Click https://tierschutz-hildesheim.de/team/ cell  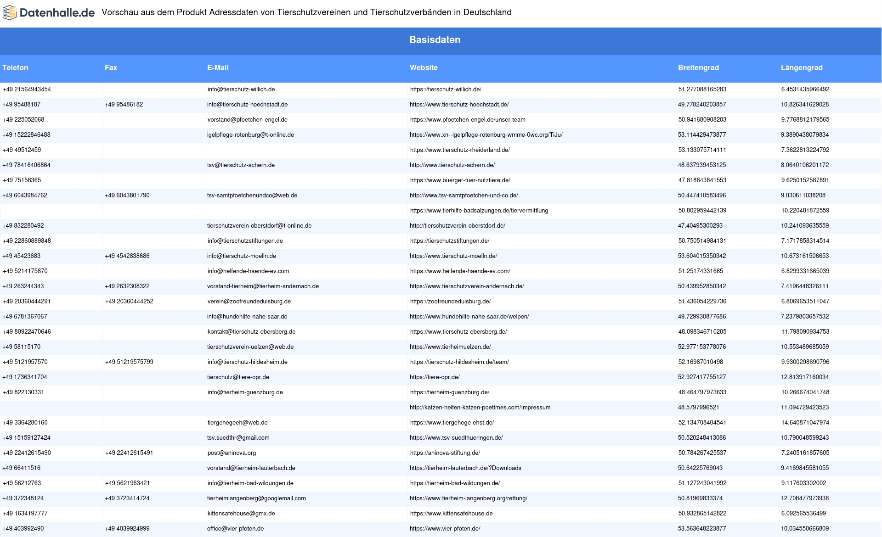pyautogui.click(x=459, y=362)
